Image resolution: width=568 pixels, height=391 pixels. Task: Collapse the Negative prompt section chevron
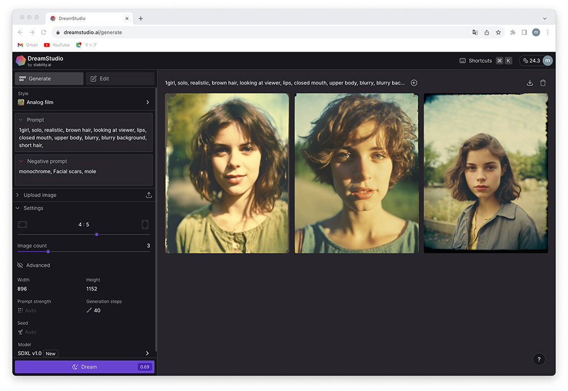coord(20,161)
